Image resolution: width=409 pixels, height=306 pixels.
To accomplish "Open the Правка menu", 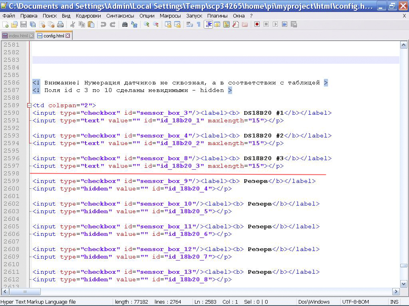I will pyautogui.click(x=29, y=16).
